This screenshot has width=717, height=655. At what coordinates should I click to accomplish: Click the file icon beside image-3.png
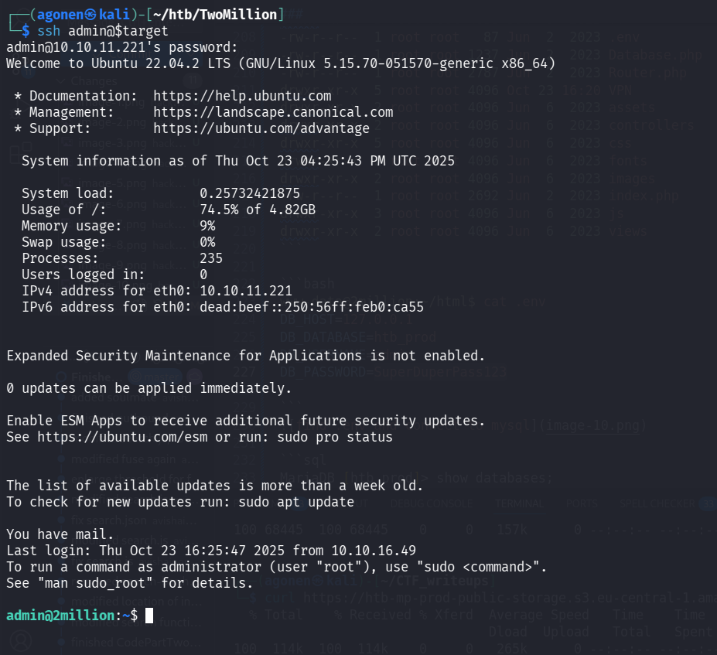pyautogui.click(x=67, y=143)
